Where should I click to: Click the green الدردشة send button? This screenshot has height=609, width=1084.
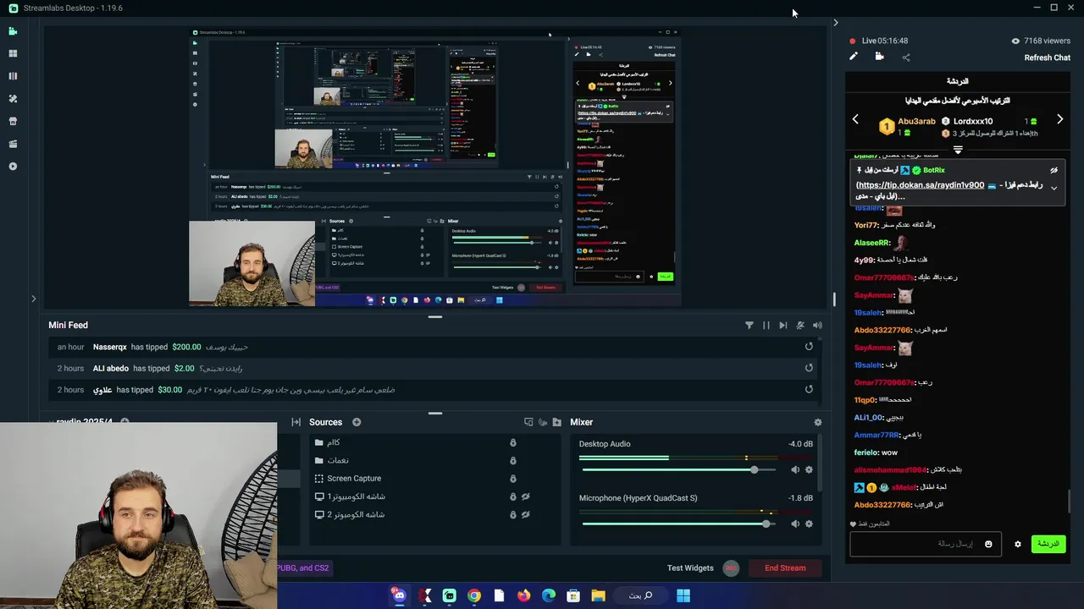click(x=1048, y=544)
